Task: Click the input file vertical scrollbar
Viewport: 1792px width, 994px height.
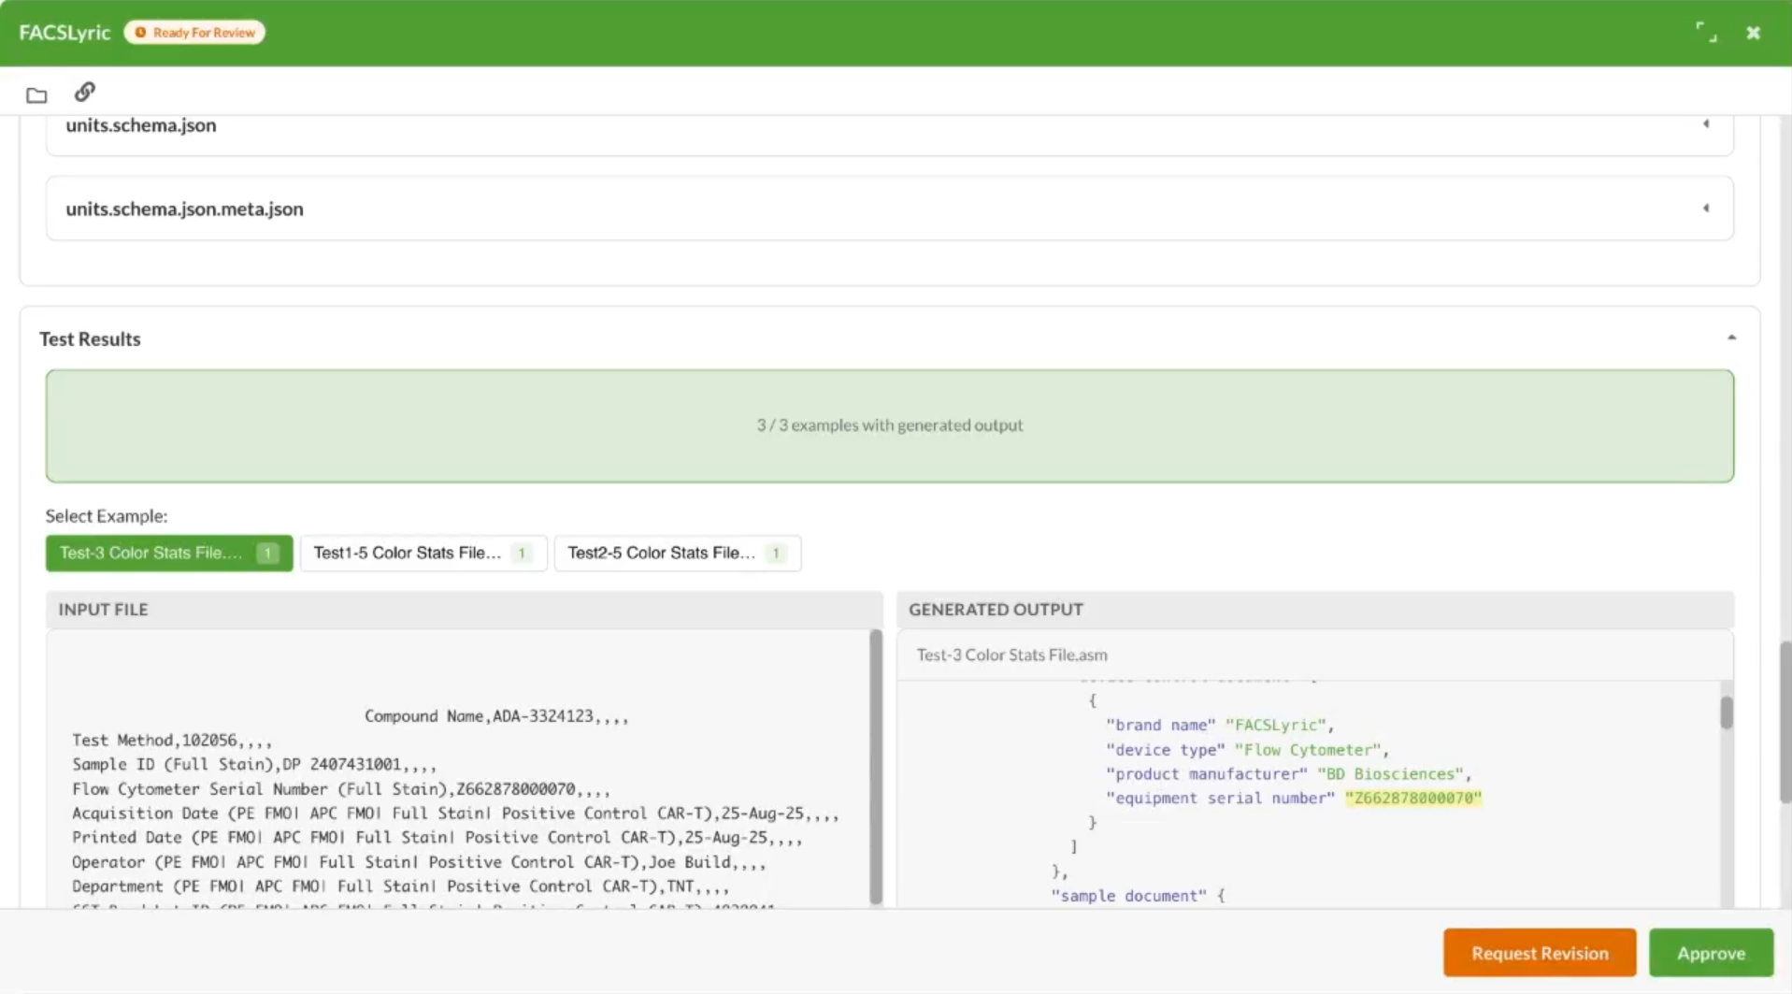Action: pyautogui.click(x=876, y=767)
